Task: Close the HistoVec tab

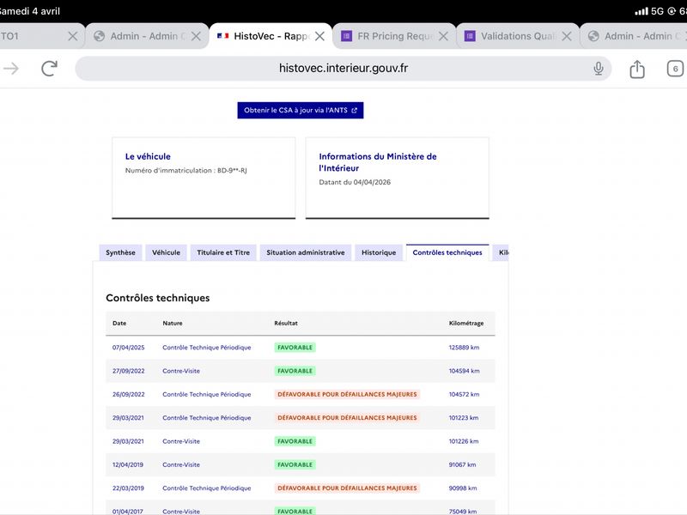Action: [x=319, y=36]
